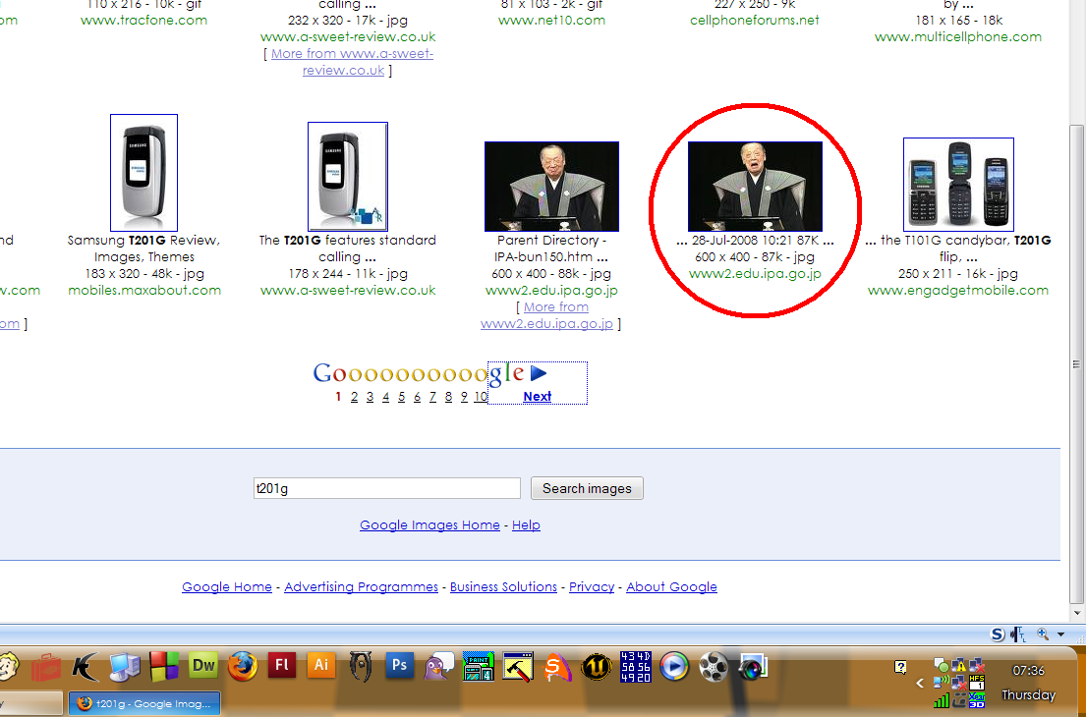Expand the zoom level dropdown arrow

(1061, 634)
